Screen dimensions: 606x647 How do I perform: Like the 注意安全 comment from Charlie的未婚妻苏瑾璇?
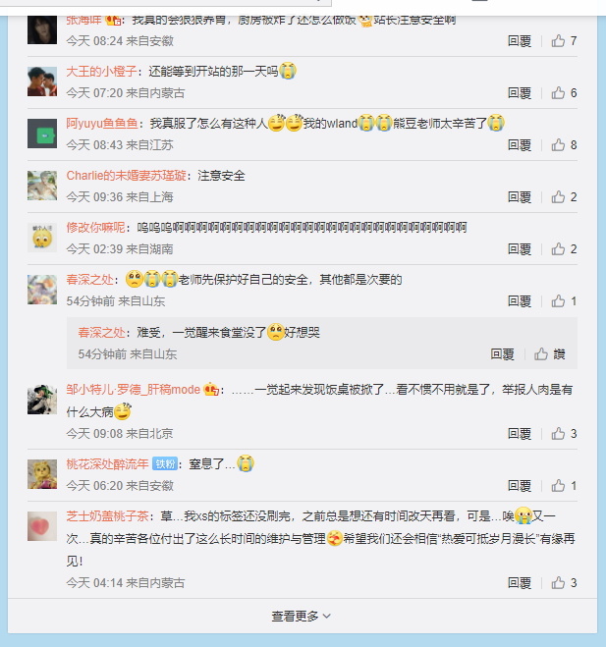[564, 196]
